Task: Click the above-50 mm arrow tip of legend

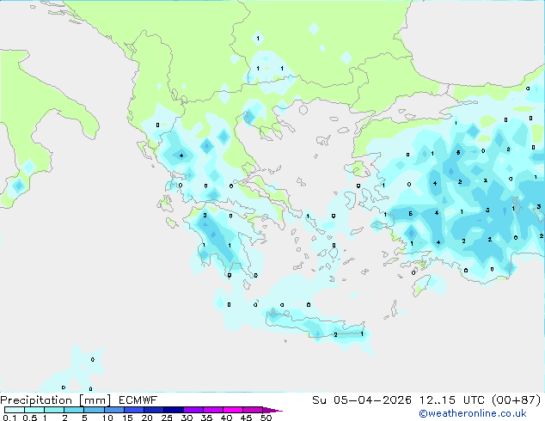Action: 272,411
